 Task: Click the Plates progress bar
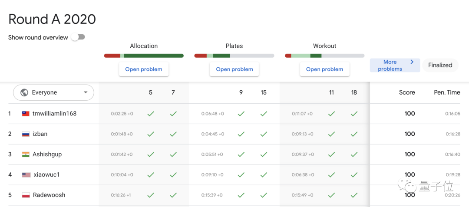point(234,56)
